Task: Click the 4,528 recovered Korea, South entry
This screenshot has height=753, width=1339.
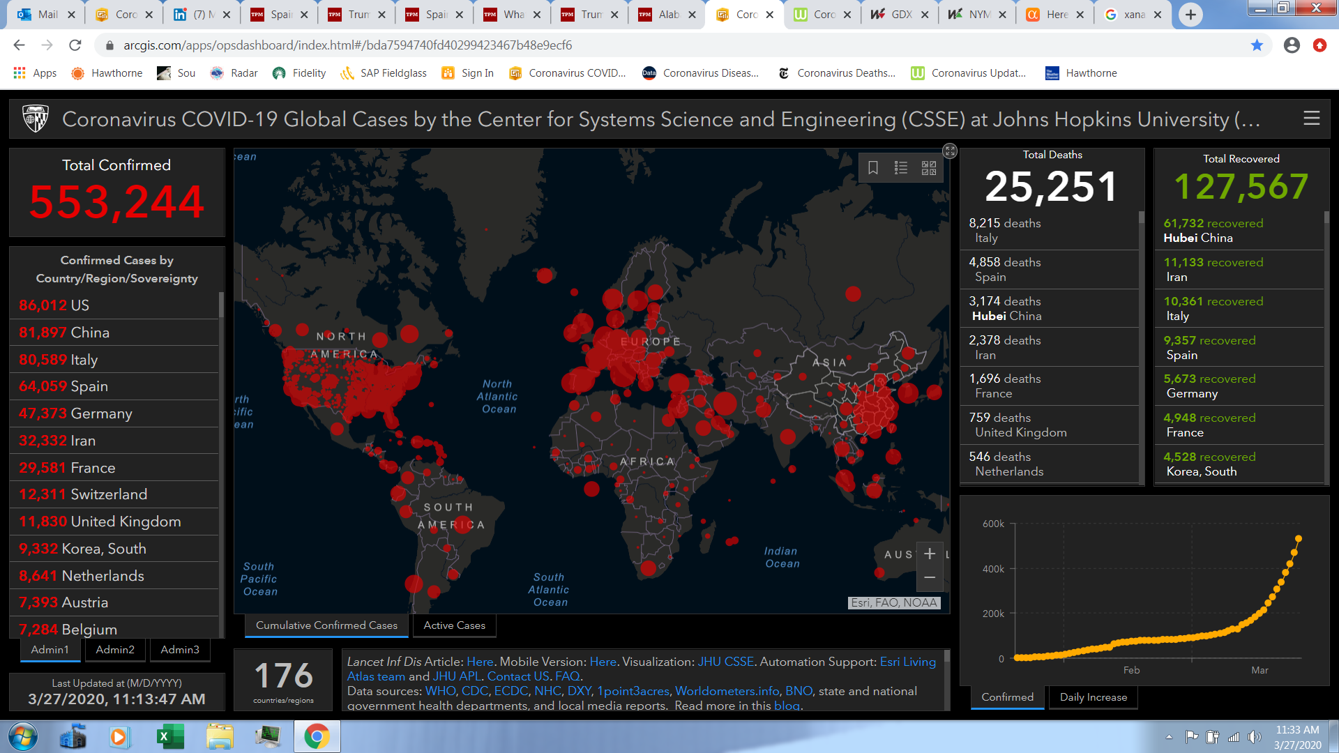Action: [1239, 464]
